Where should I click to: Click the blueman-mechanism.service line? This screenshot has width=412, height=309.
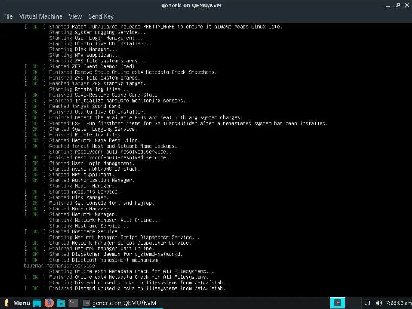coord(59,266)
